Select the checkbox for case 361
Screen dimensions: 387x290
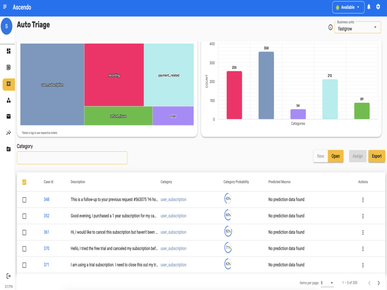tap(25, 232)
